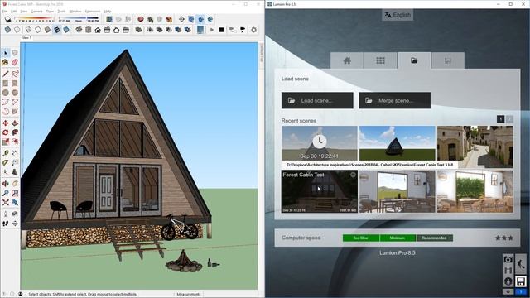The height and width of the screenshot is (298, 530).
Task: Adjust the shadow date slider in SketchUp
Action: (x=34, y=19)
